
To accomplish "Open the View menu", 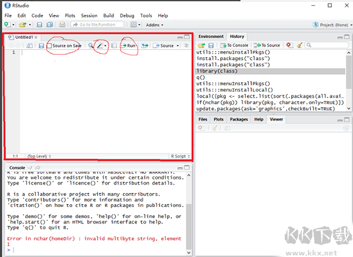I will click(54, 15).
